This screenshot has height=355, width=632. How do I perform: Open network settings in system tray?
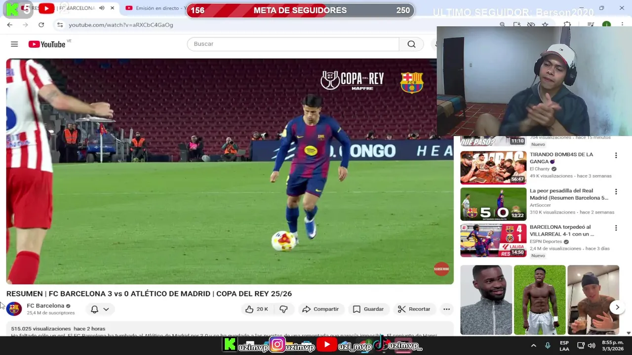click(581, 346)
